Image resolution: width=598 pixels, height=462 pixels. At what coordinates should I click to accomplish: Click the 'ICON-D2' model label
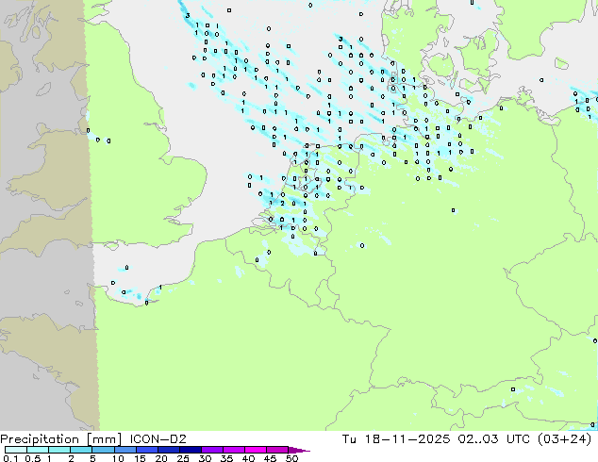click(158, 438)
